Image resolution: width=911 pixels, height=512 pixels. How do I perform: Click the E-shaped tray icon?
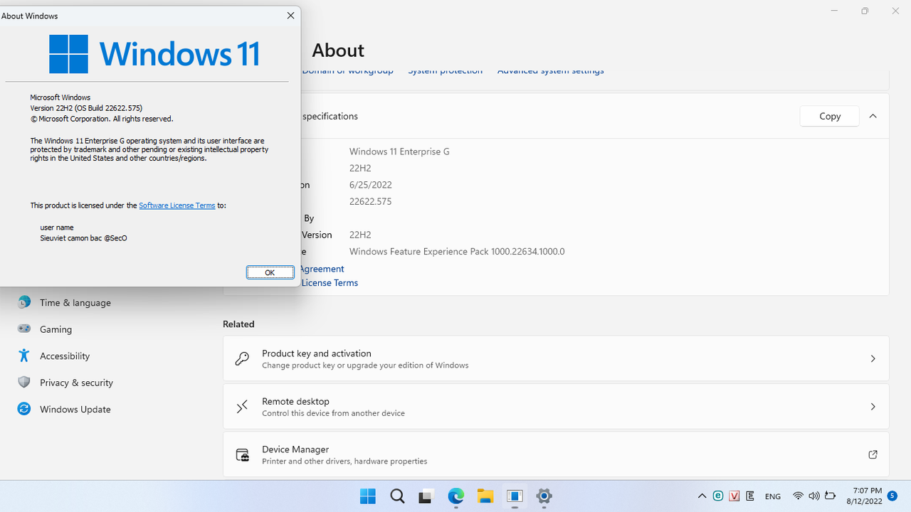coord(750,496)
